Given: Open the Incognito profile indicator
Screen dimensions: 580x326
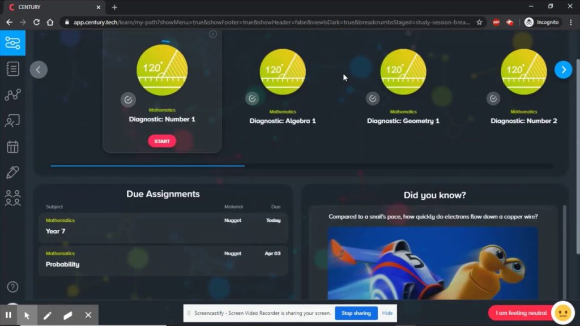Looking at the screenshot, I should coord(541,22).
